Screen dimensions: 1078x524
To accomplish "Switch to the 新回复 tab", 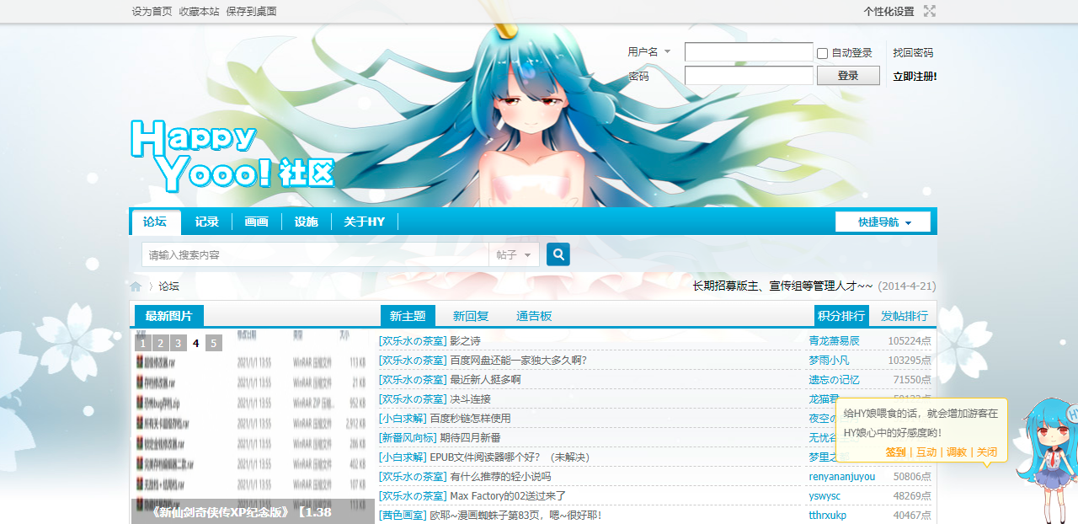I will [471, 316].
